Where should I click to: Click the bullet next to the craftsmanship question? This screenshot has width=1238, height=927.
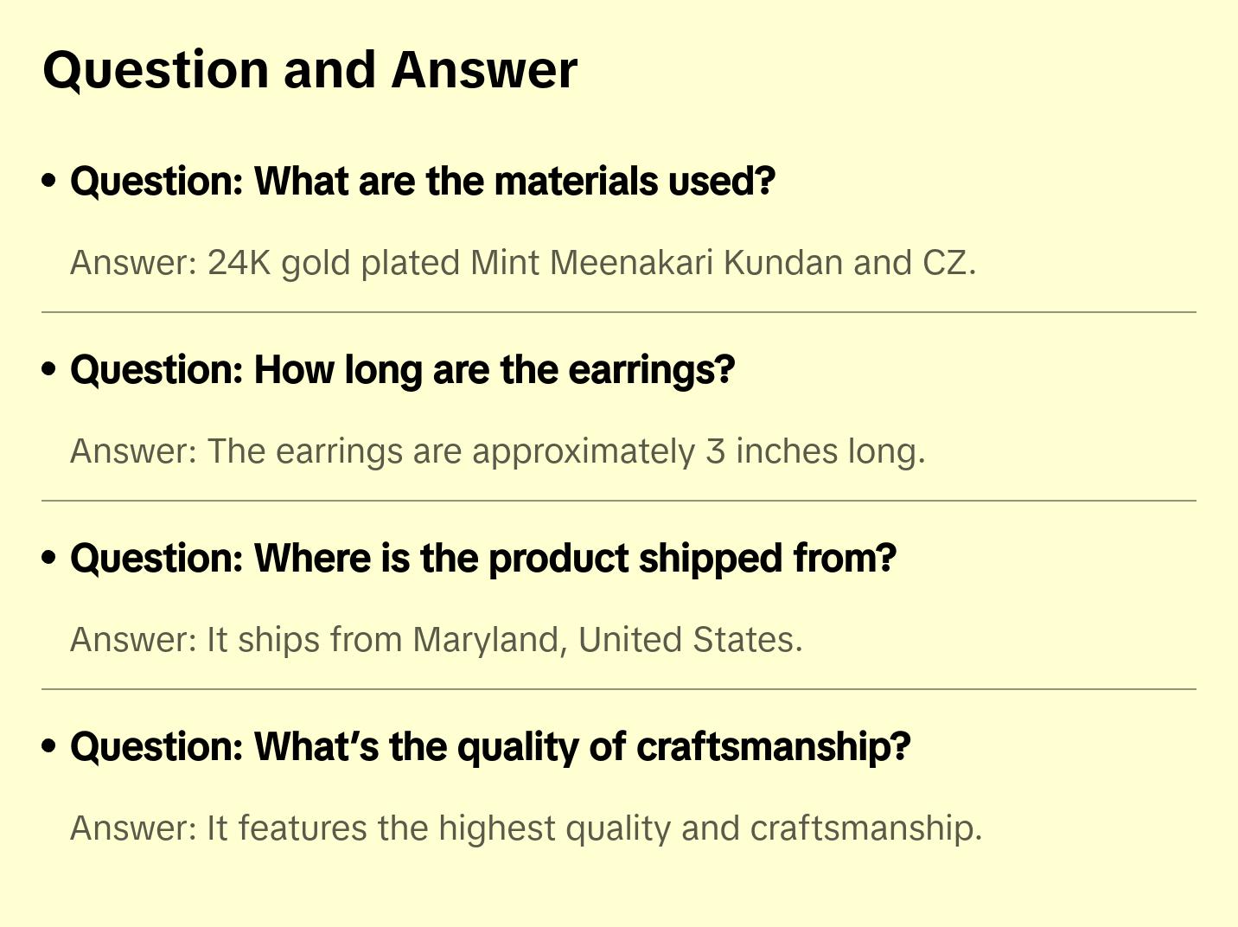pos(49,746)
